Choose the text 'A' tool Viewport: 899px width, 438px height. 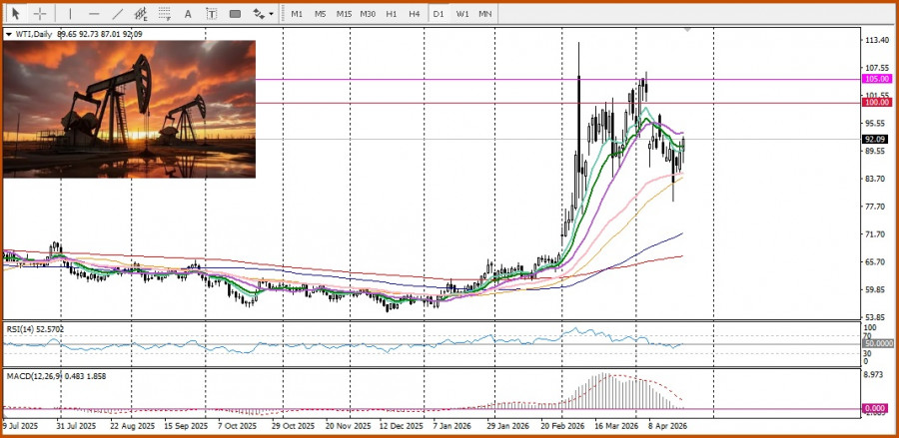click(x=189, y=14)
